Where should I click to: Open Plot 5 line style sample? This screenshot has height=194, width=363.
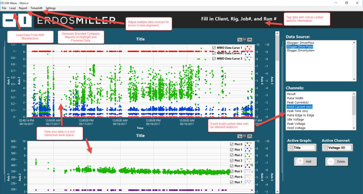click(x=248, y=171)
